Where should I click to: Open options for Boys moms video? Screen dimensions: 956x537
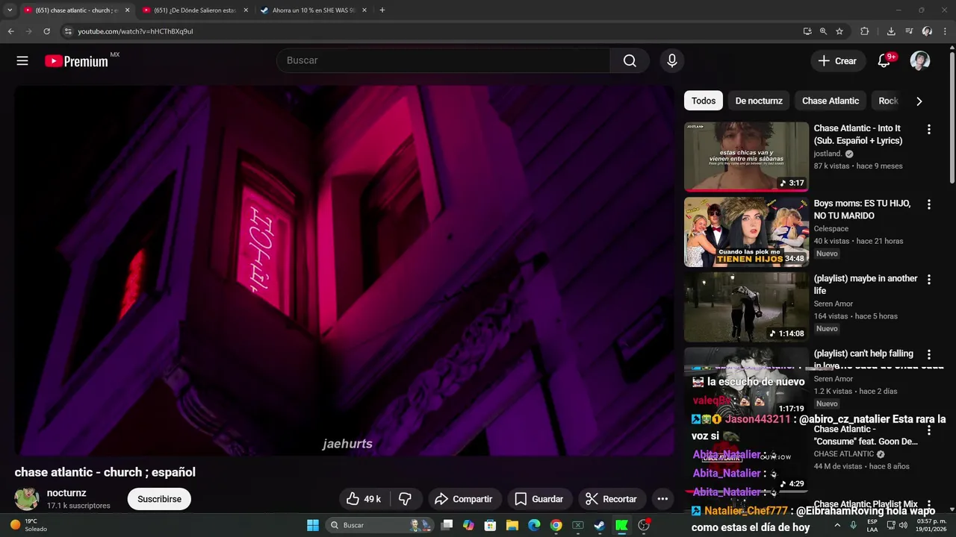(929, 204)
